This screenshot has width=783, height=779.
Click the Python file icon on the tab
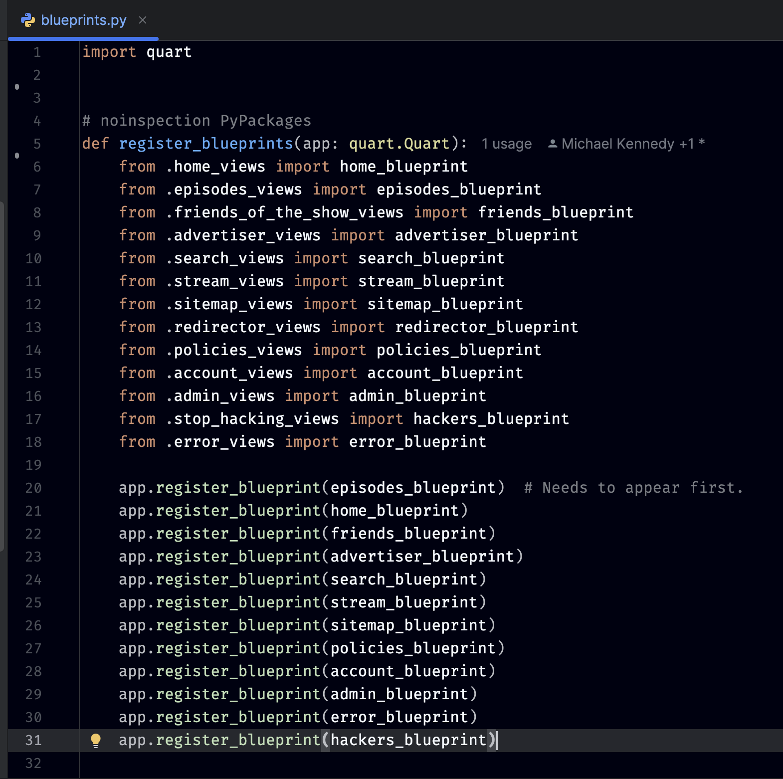click(28, 20)
